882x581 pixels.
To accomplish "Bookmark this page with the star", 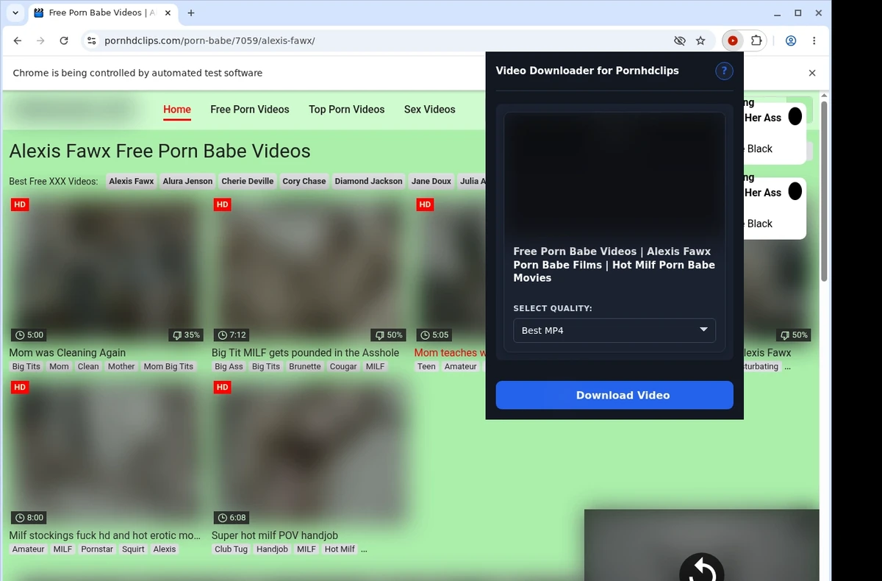I will (700, 41).
